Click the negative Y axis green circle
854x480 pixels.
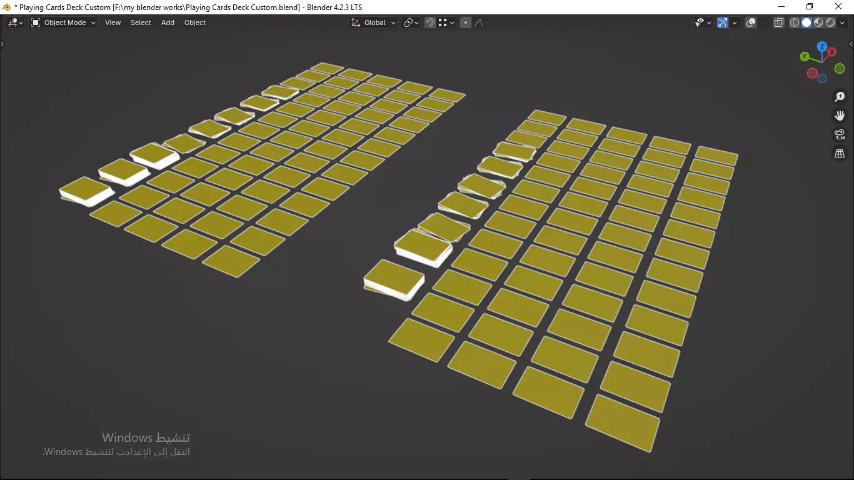840,69
